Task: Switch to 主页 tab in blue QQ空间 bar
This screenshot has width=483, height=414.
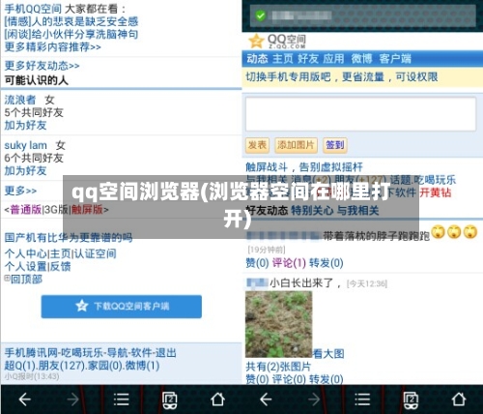Action: point(283,59)
